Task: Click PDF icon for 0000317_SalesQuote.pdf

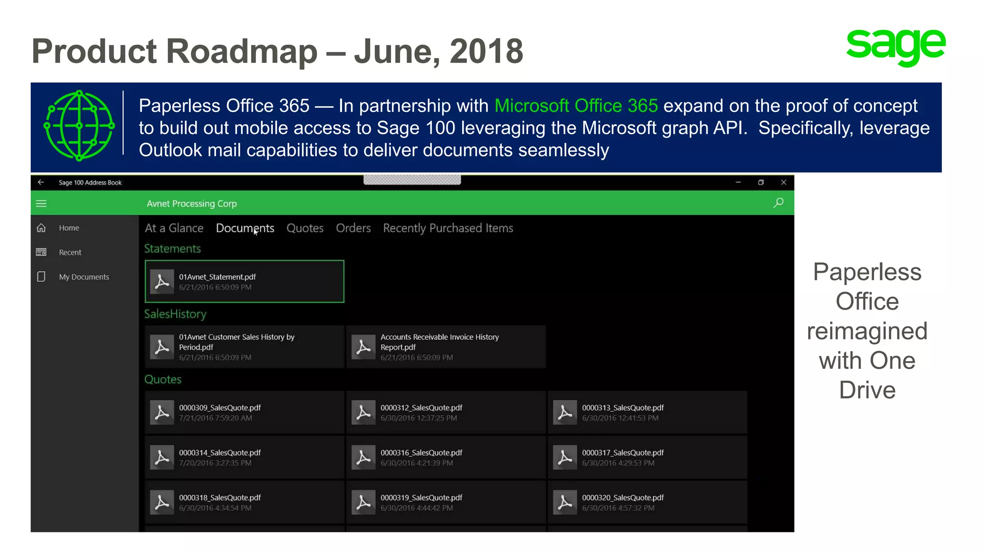Action: tap(565, 457)
